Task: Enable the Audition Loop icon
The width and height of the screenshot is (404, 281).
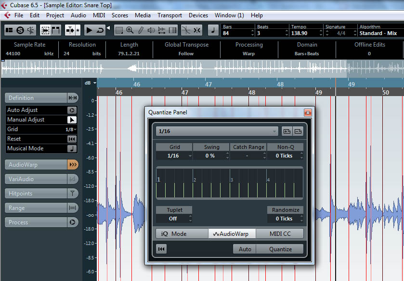Action: click(x=100, y=30)
